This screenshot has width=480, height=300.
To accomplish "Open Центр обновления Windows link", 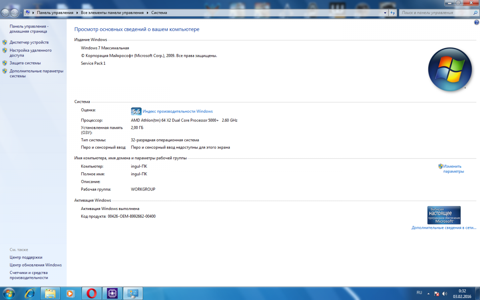I will [x=36, y=265].
